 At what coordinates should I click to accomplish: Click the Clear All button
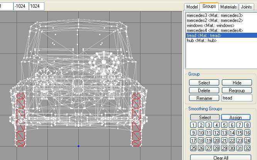point(221,158)
